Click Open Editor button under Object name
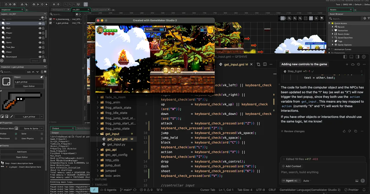 [x=29, y=86]
